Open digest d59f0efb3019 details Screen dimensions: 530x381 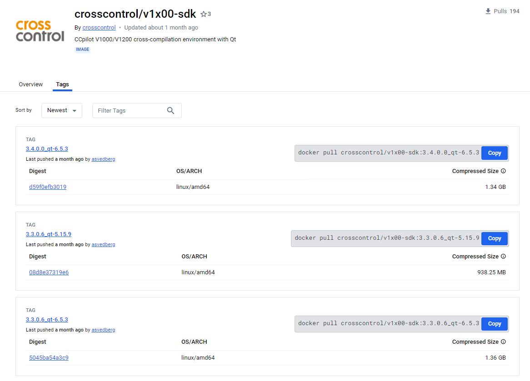pos(48,187)
